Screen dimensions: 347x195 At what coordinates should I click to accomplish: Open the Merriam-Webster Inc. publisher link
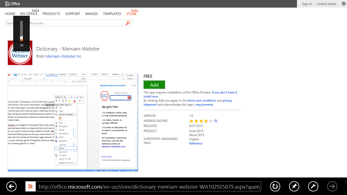pyautogui.click(x=64, y=56)
